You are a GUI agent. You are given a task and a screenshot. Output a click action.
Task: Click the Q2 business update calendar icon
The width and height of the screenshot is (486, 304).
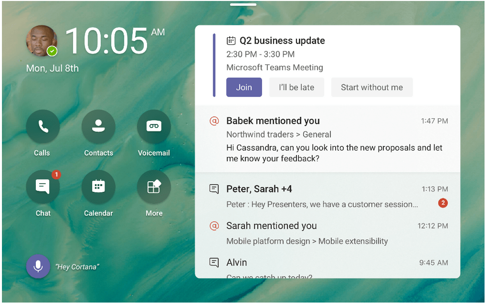coord(231,41)
